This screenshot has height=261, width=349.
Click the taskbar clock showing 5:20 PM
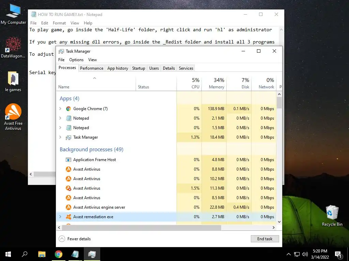(320, 254)
